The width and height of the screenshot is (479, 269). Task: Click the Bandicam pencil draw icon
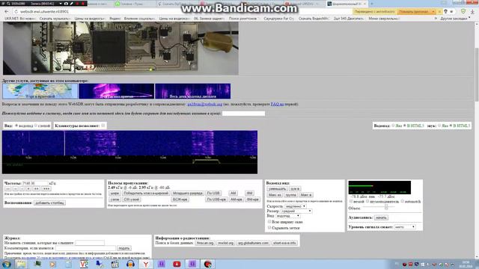pyautogui.click(x=72, y=4)
